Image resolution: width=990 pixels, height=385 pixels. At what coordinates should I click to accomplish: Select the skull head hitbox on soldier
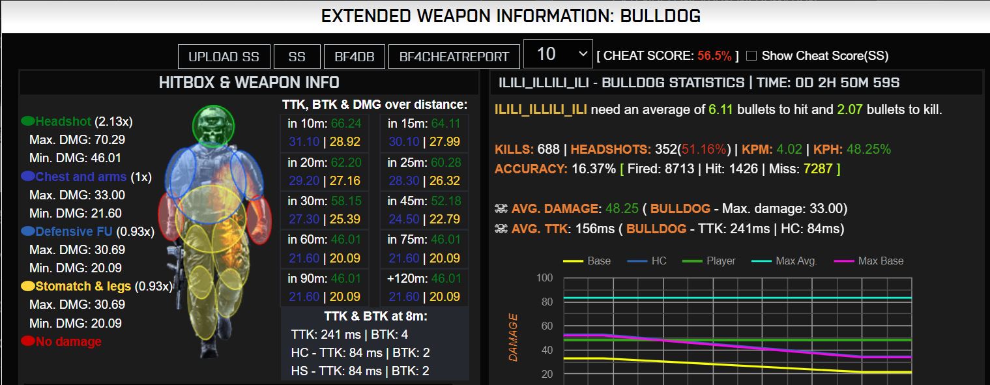coord(213,126)
